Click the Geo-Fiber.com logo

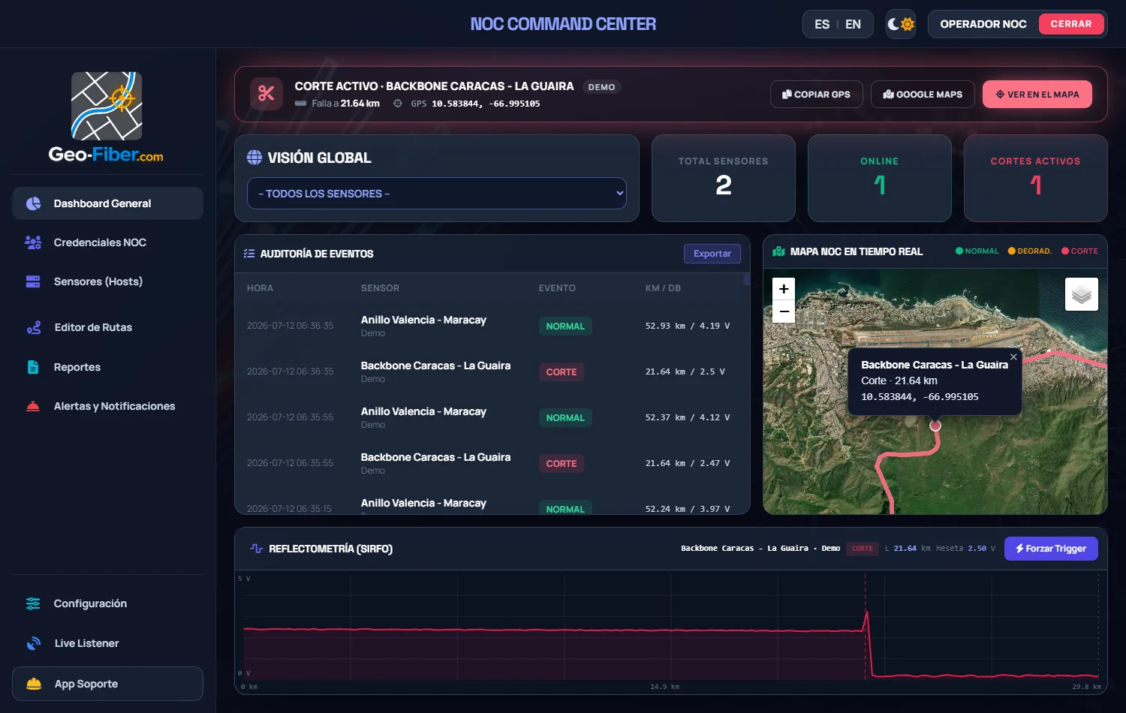107,117
